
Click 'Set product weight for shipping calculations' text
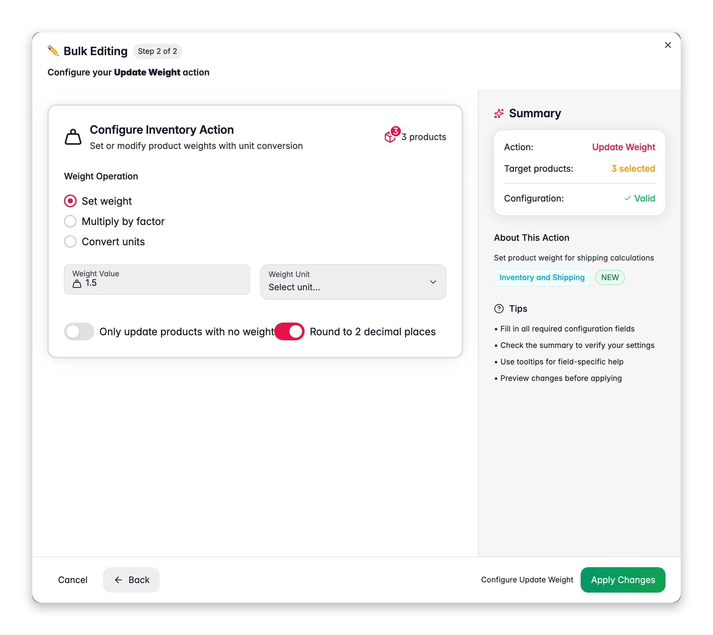[x=574, y=258]
